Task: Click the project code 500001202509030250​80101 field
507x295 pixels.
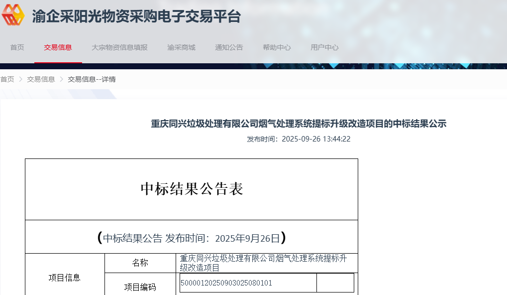Action: click(248, 283)
